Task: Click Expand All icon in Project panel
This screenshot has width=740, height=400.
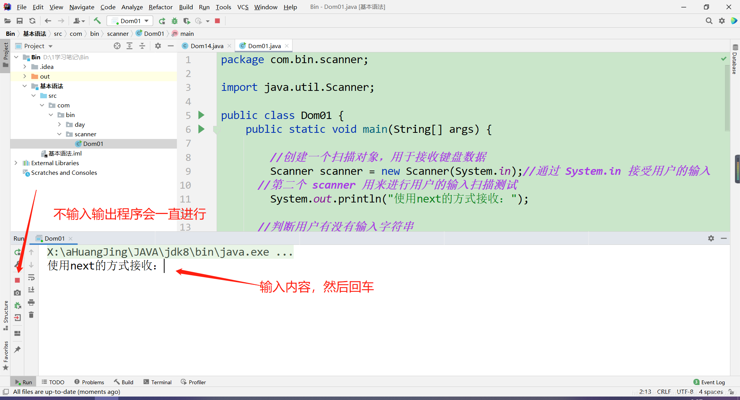Action: (129, 46)
